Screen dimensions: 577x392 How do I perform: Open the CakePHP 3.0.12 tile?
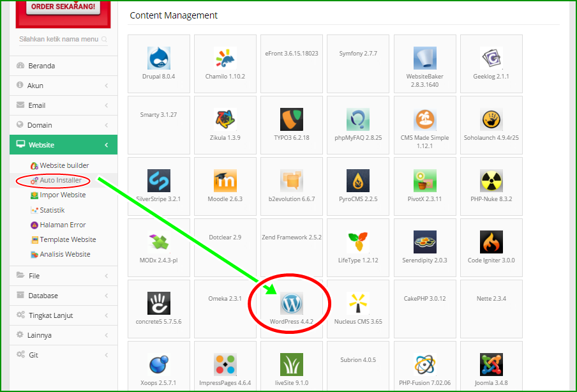[424, 309]
